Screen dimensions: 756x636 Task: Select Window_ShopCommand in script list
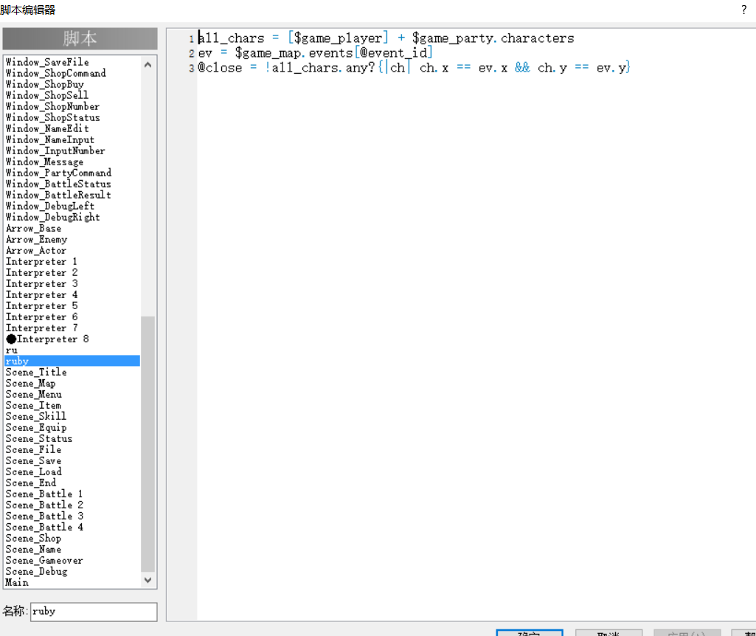pyautogui.click(x=56, y=73)
